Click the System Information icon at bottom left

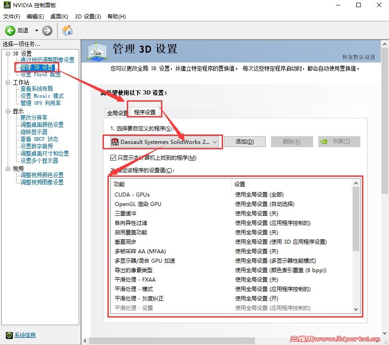[x=9, y=335]
